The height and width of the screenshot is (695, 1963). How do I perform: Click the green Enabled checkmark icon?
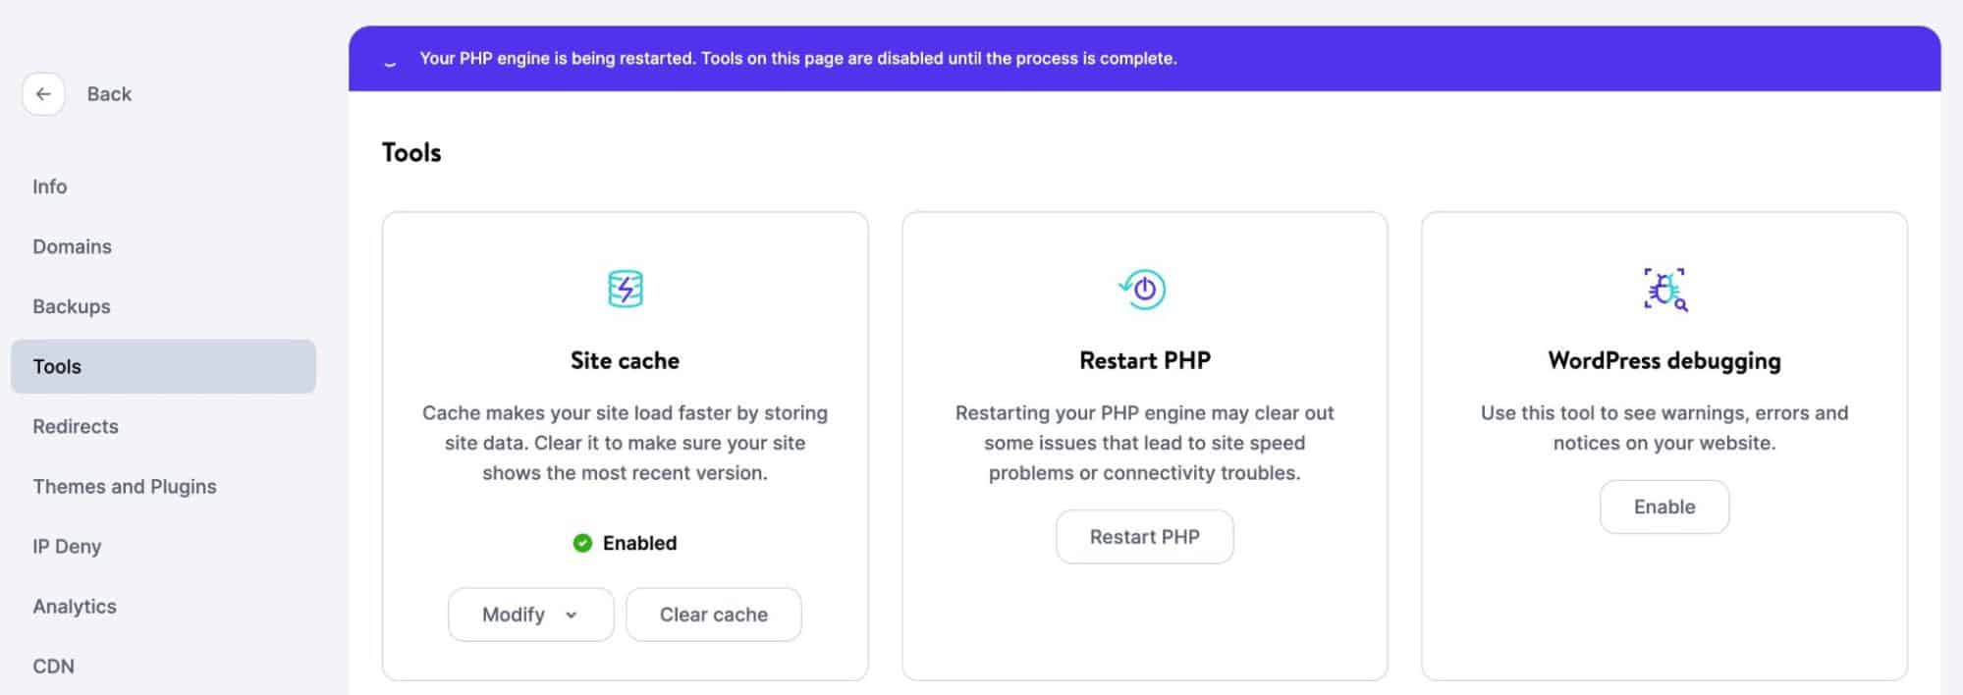coord(583,541)
